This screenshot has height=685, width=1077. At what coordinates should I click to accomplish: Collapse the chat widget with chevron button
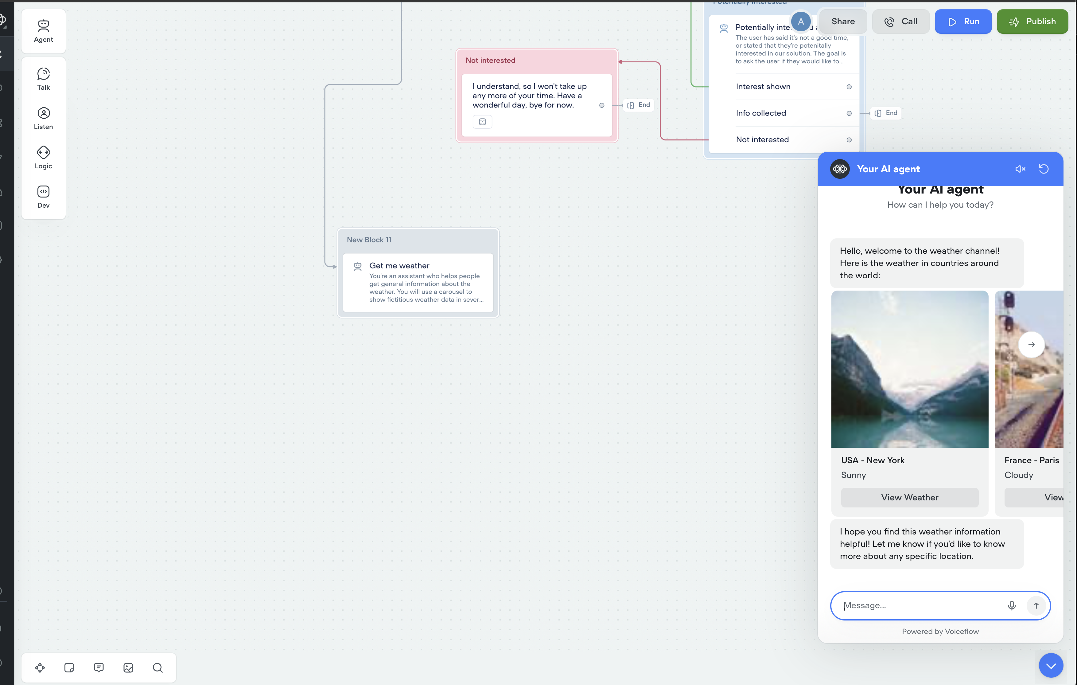pyautogui.click(x=1051, y=665)
